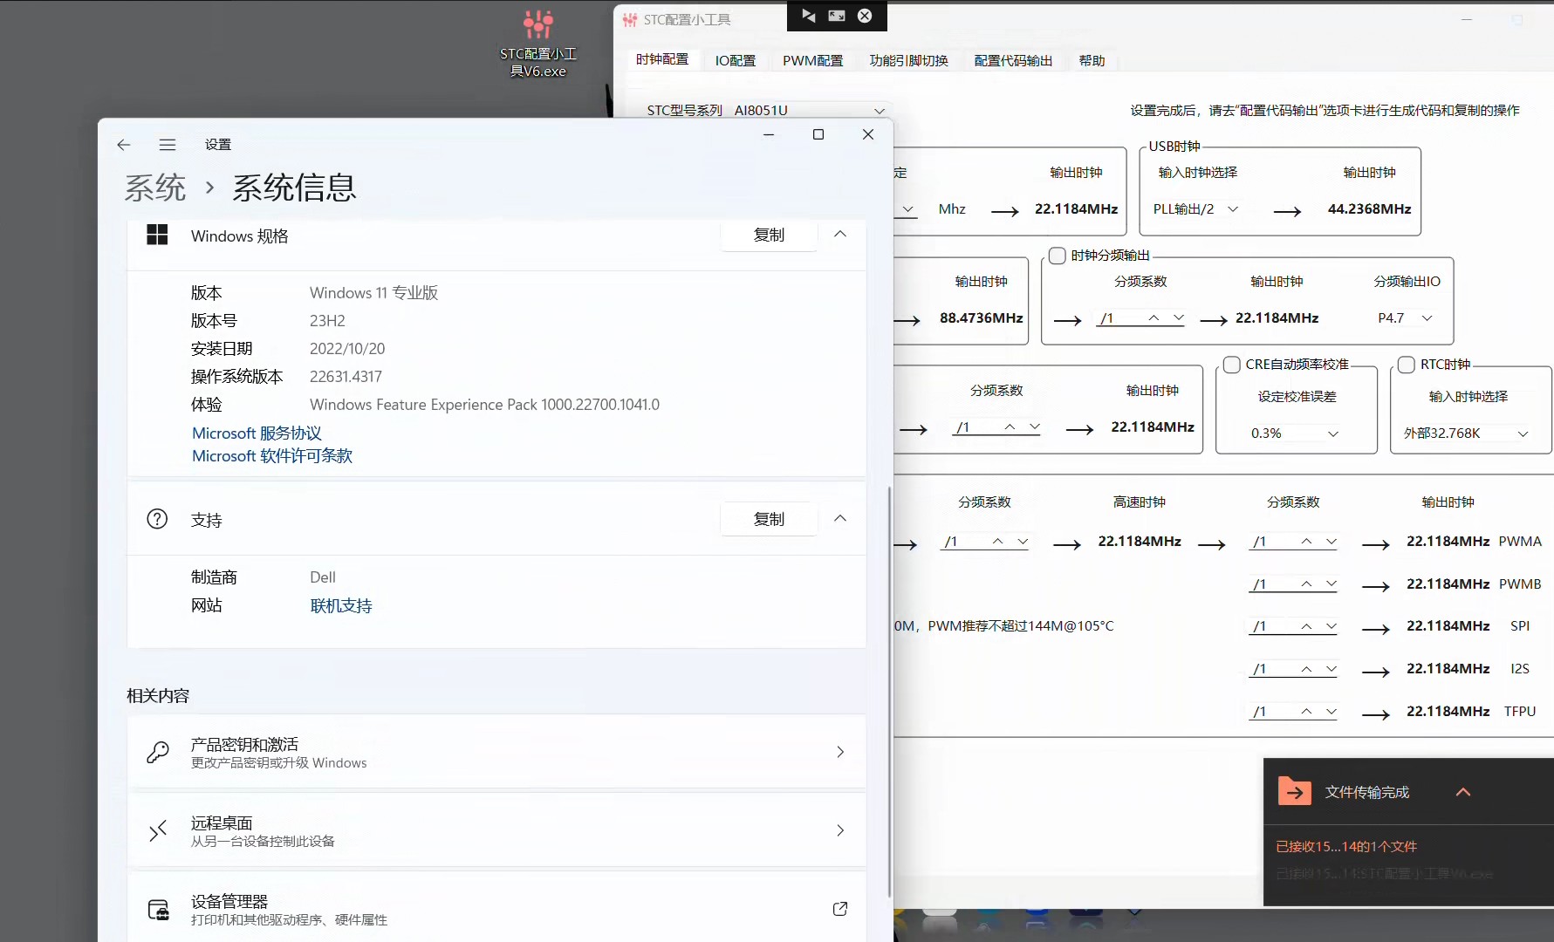Click the STC配置小工具 title bar app icon

(x=630, y=19)
